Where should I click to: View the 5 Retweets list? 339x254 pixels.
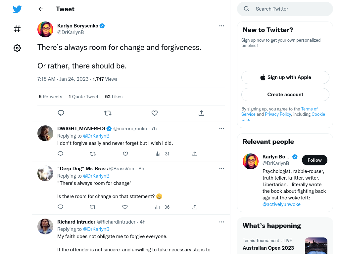(x=50, y=97)
